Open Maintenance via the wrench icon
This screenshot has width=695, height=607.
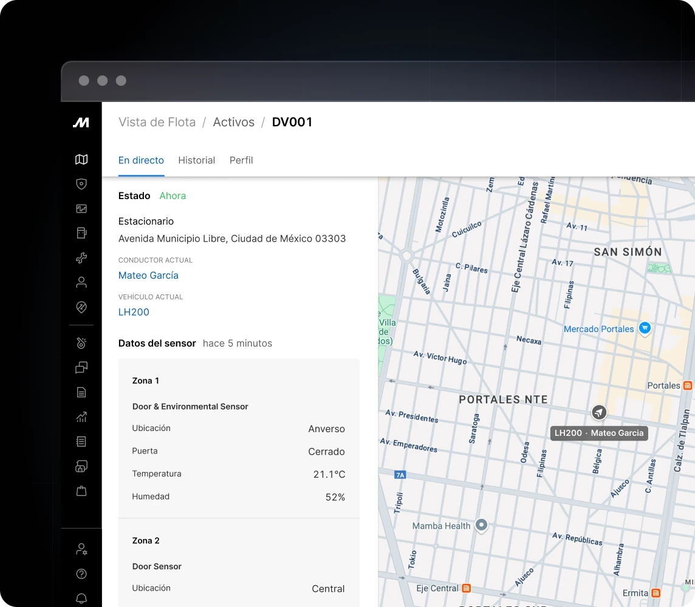[81, 257]
